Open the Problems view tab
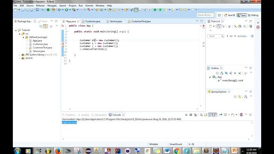Viewport: 274px width, 154px height. (x=69, y=115)
